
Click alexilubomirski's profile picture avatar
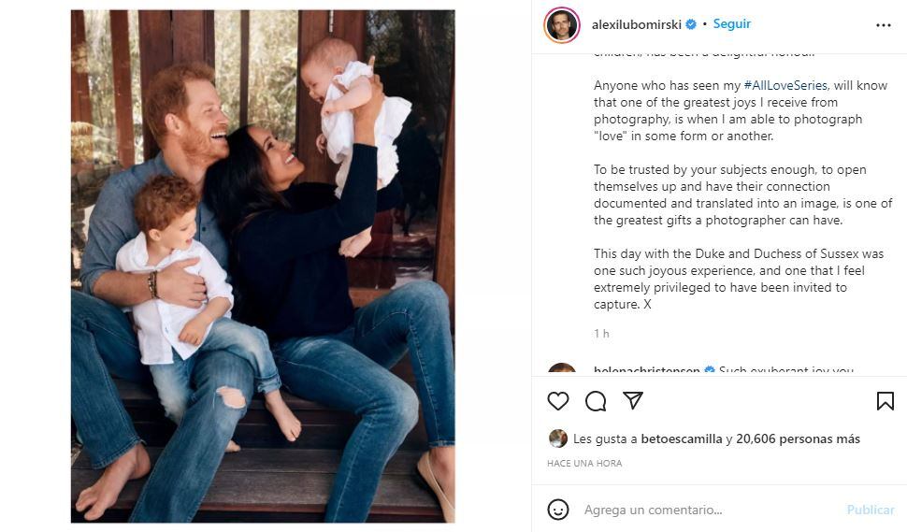[562, 25]
